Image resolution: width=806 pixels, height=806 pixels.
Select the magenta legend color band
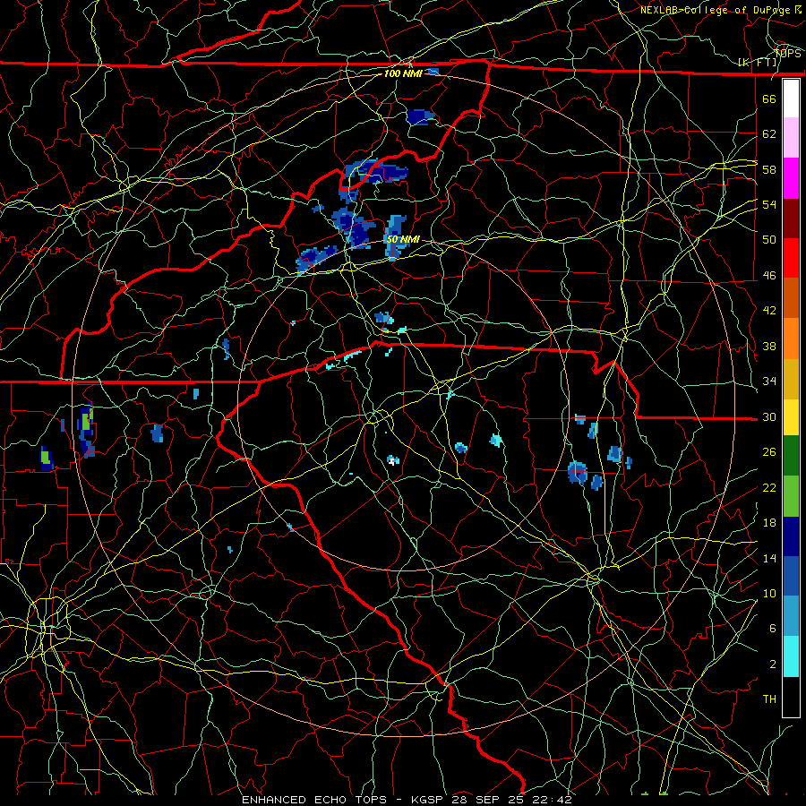(x=791, y=178)
